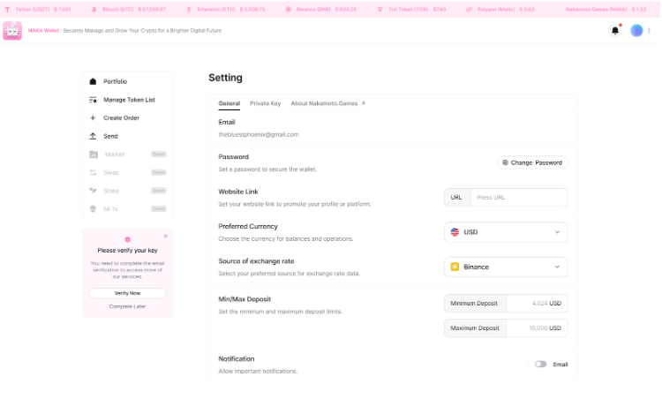
Task: Click the user profile avatar
Action: point(636,31)
